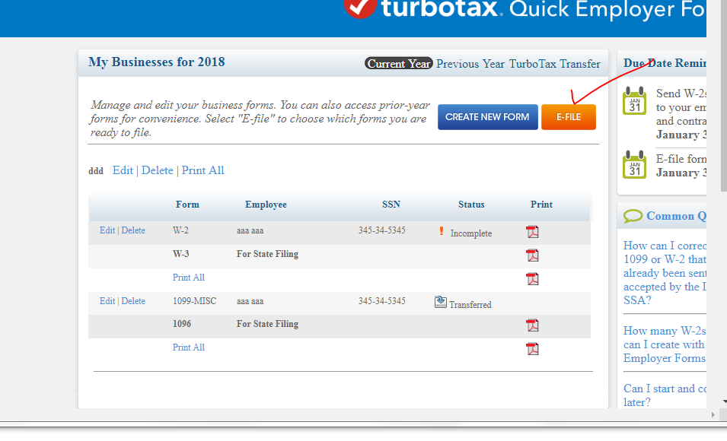This screenshot has height=441, width=727.
Task: Edit the ddd business
Action: point(123,170)
